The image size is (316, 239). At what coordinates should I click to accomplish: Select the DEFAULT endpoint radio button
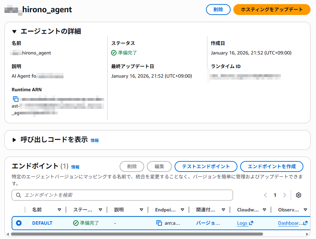19,223
